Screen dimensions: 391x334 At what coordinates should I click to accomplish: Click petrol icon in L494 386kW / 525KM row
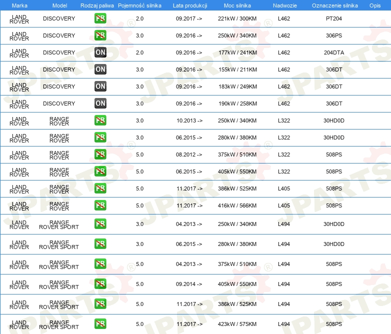coord(100,303)
